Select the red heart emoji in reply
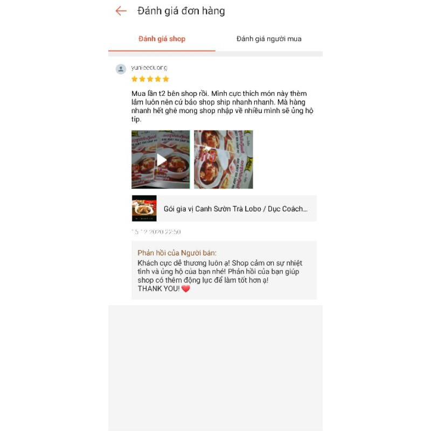431x431 pixels. [x=186, y=289]
